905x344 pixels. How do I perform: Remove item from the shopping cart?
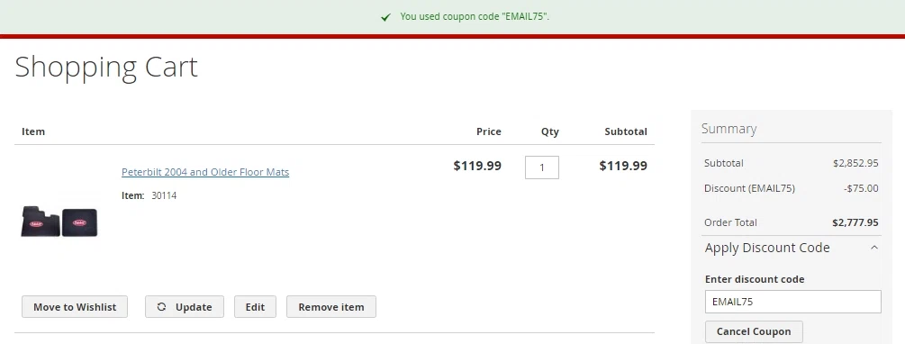click(331, 307)
